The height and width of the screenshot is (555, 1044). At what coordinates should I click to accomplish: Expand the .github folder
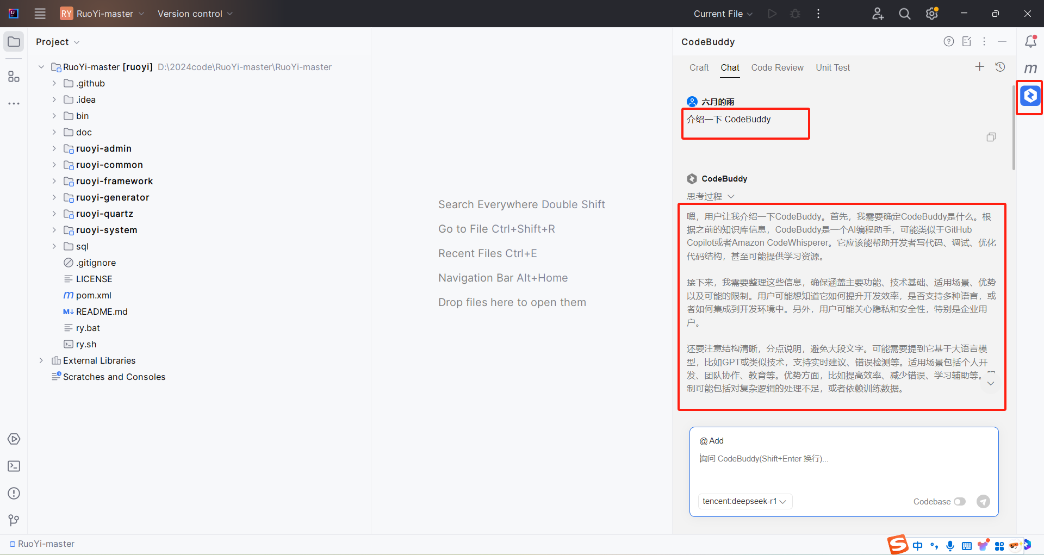coord(54,83)
